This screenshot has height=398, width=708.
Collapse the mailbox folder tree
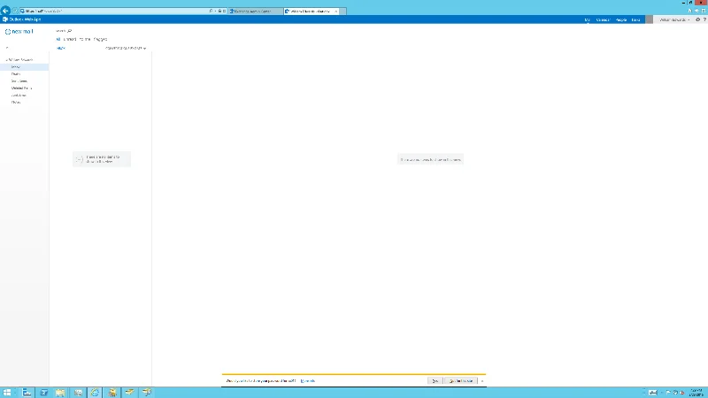(5, 59)
